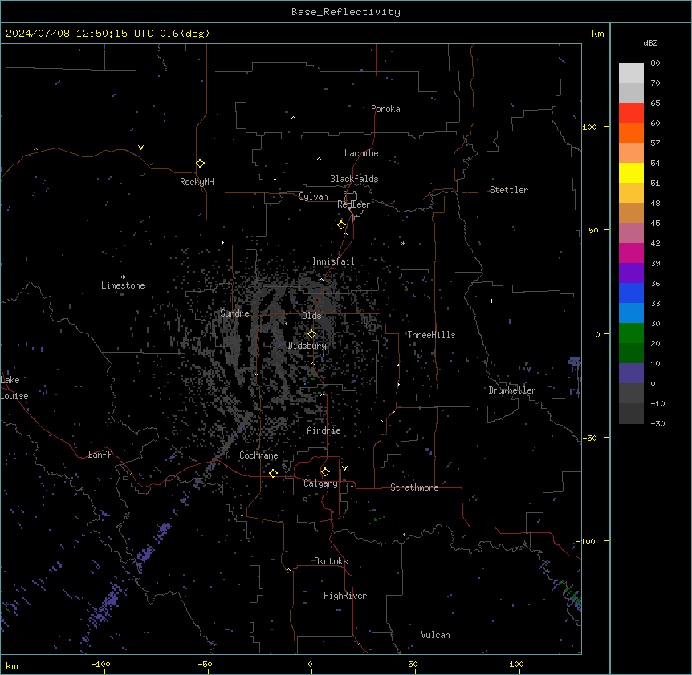Screen dimensions: 692x675
Task: Choose the bright green 20–30 dBZ legend swatch
Action: [631, 333]
